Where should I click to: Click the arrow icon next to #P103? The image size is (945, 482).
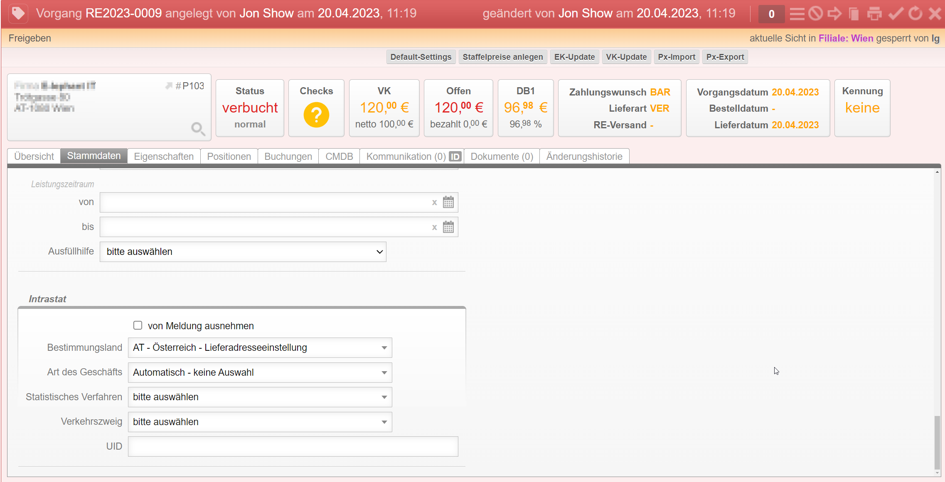(x=169, y=86)
